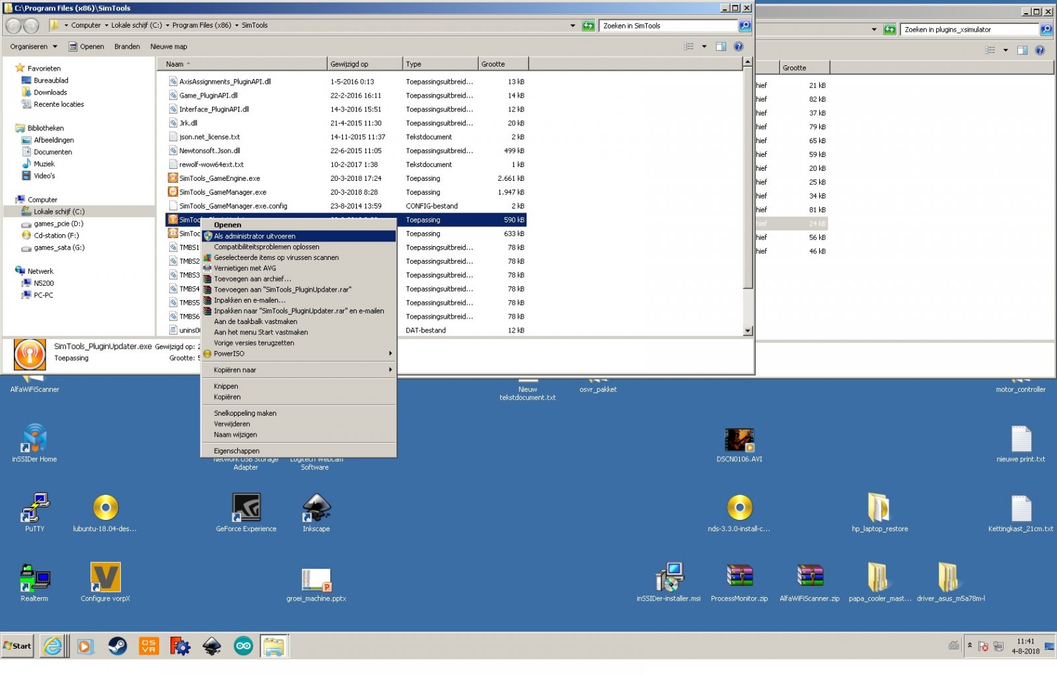The image size is (1057, 675).
Task: Click Branden in the toolbar
Action: point(127,46)
